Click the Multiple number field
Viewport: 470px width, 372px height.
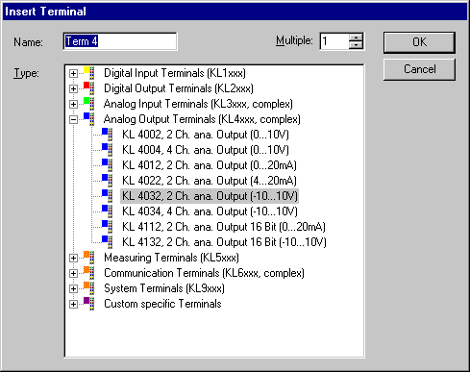click(x=334, y=41)
